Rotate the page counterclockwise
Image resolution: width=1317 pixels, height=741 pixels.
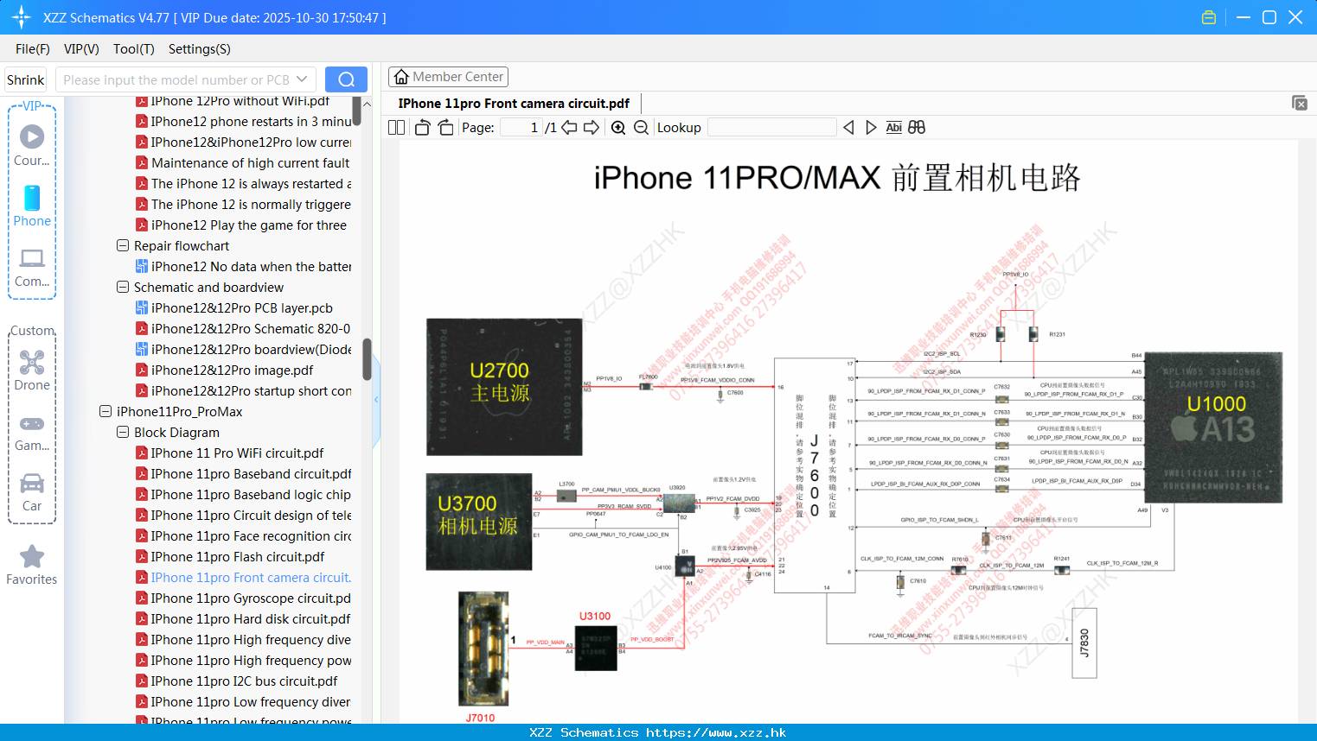click(422, 128)
